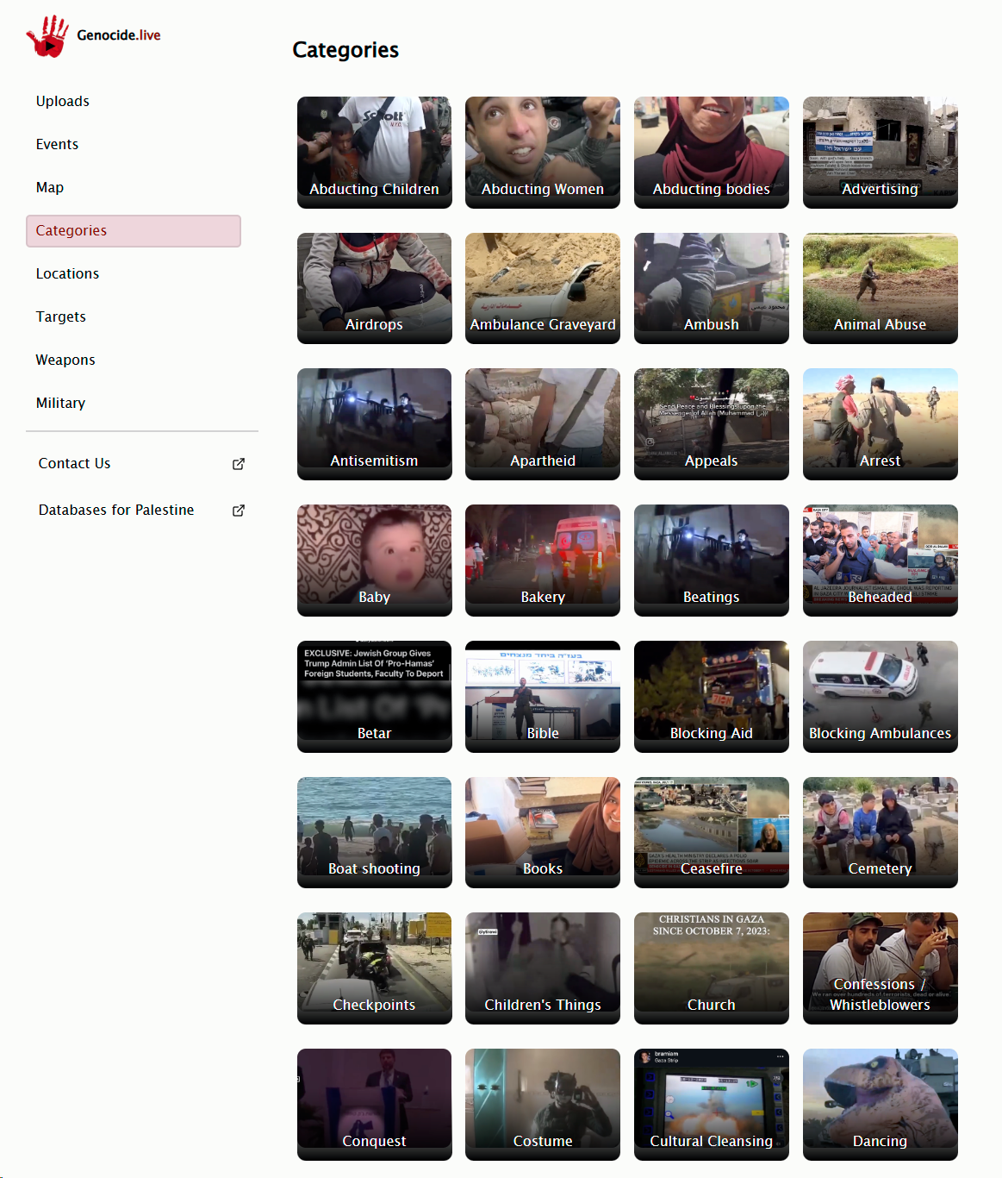Open the Cultural Cleansing category thumbnail
The width and height of the screenshot is (1002, 1178).
click(711, 1104)
